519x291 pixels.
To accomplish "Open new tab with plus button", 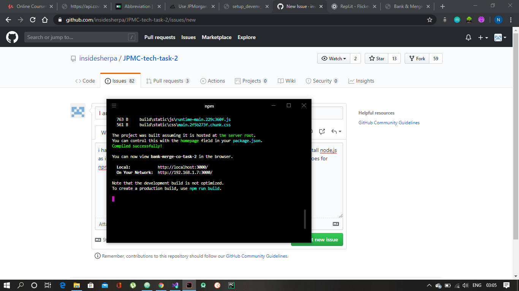I will [442, 6].
